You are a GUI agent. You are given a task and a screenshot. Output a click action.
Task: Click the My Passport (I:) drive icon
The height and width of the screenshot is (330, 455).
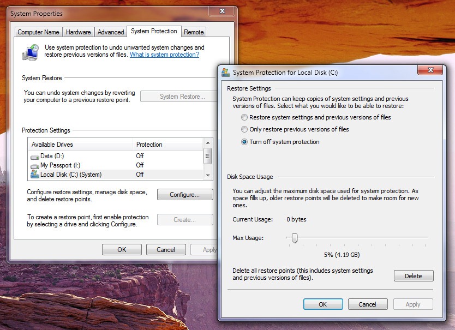[35, 165]
